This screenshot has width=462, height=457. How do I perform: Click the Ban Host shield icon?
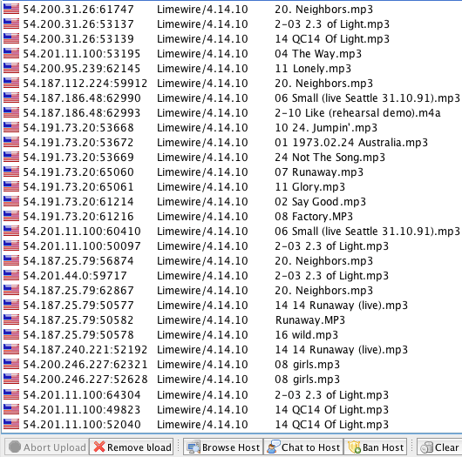coord(354,447)
